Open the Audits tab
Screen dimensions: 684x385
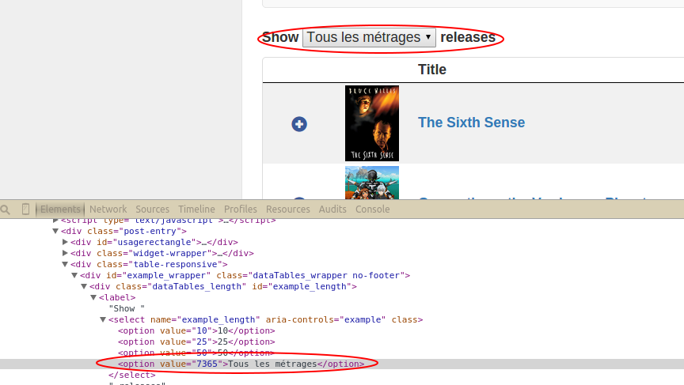(332, 209)
